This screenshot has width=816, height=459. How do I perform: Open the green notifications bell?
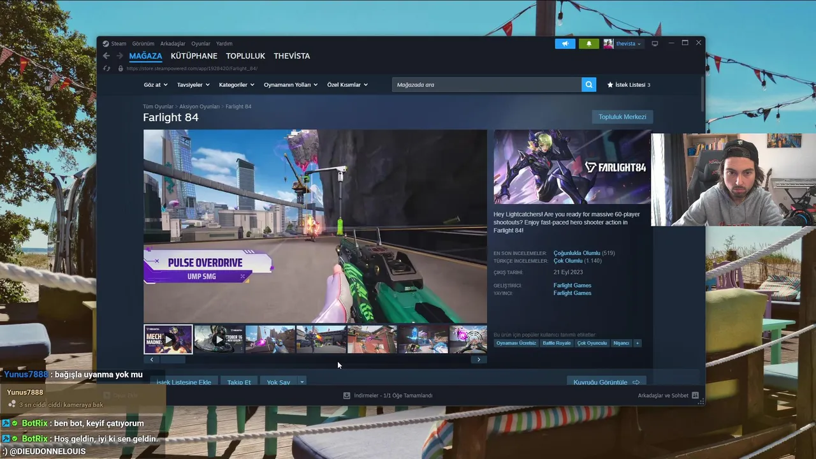tap(589, 43)
